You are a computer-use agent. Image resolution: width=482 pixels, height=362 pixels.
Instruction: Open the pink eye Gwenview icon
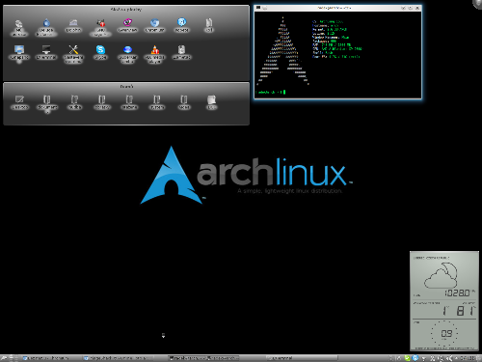(x=127, y=22)
